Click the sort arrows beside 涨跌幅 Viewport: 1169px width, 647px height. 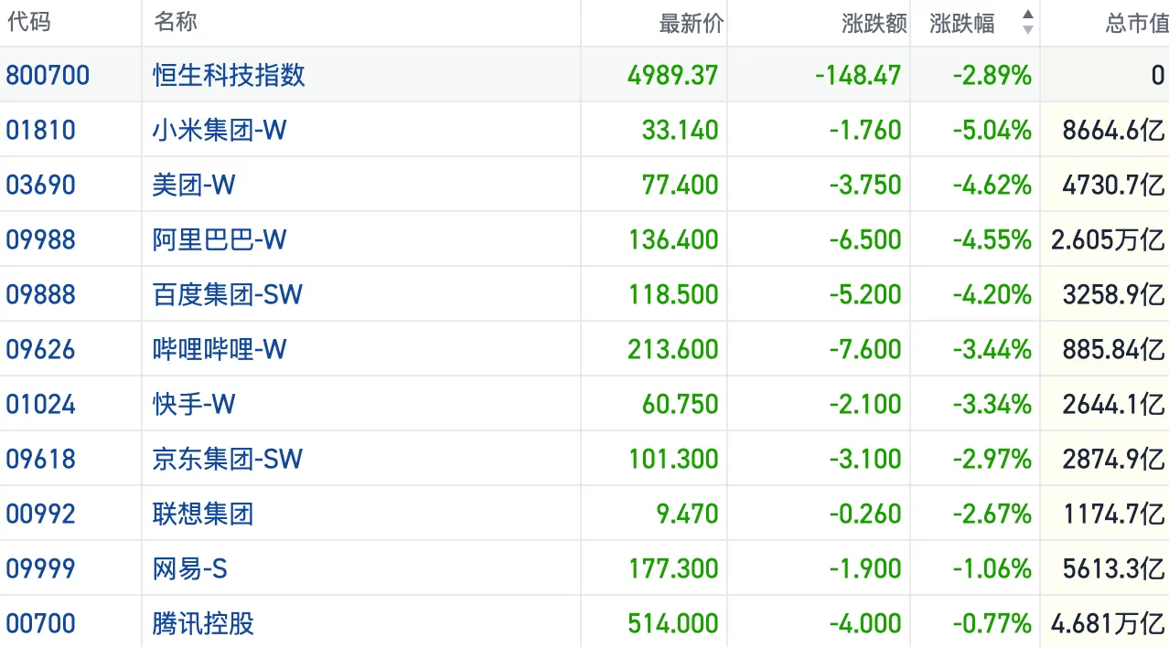[x=1027, y=23]
